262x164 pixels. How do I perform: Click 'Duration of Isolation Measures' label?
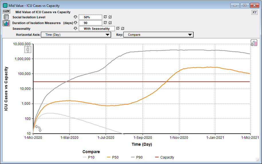[36, 23]
